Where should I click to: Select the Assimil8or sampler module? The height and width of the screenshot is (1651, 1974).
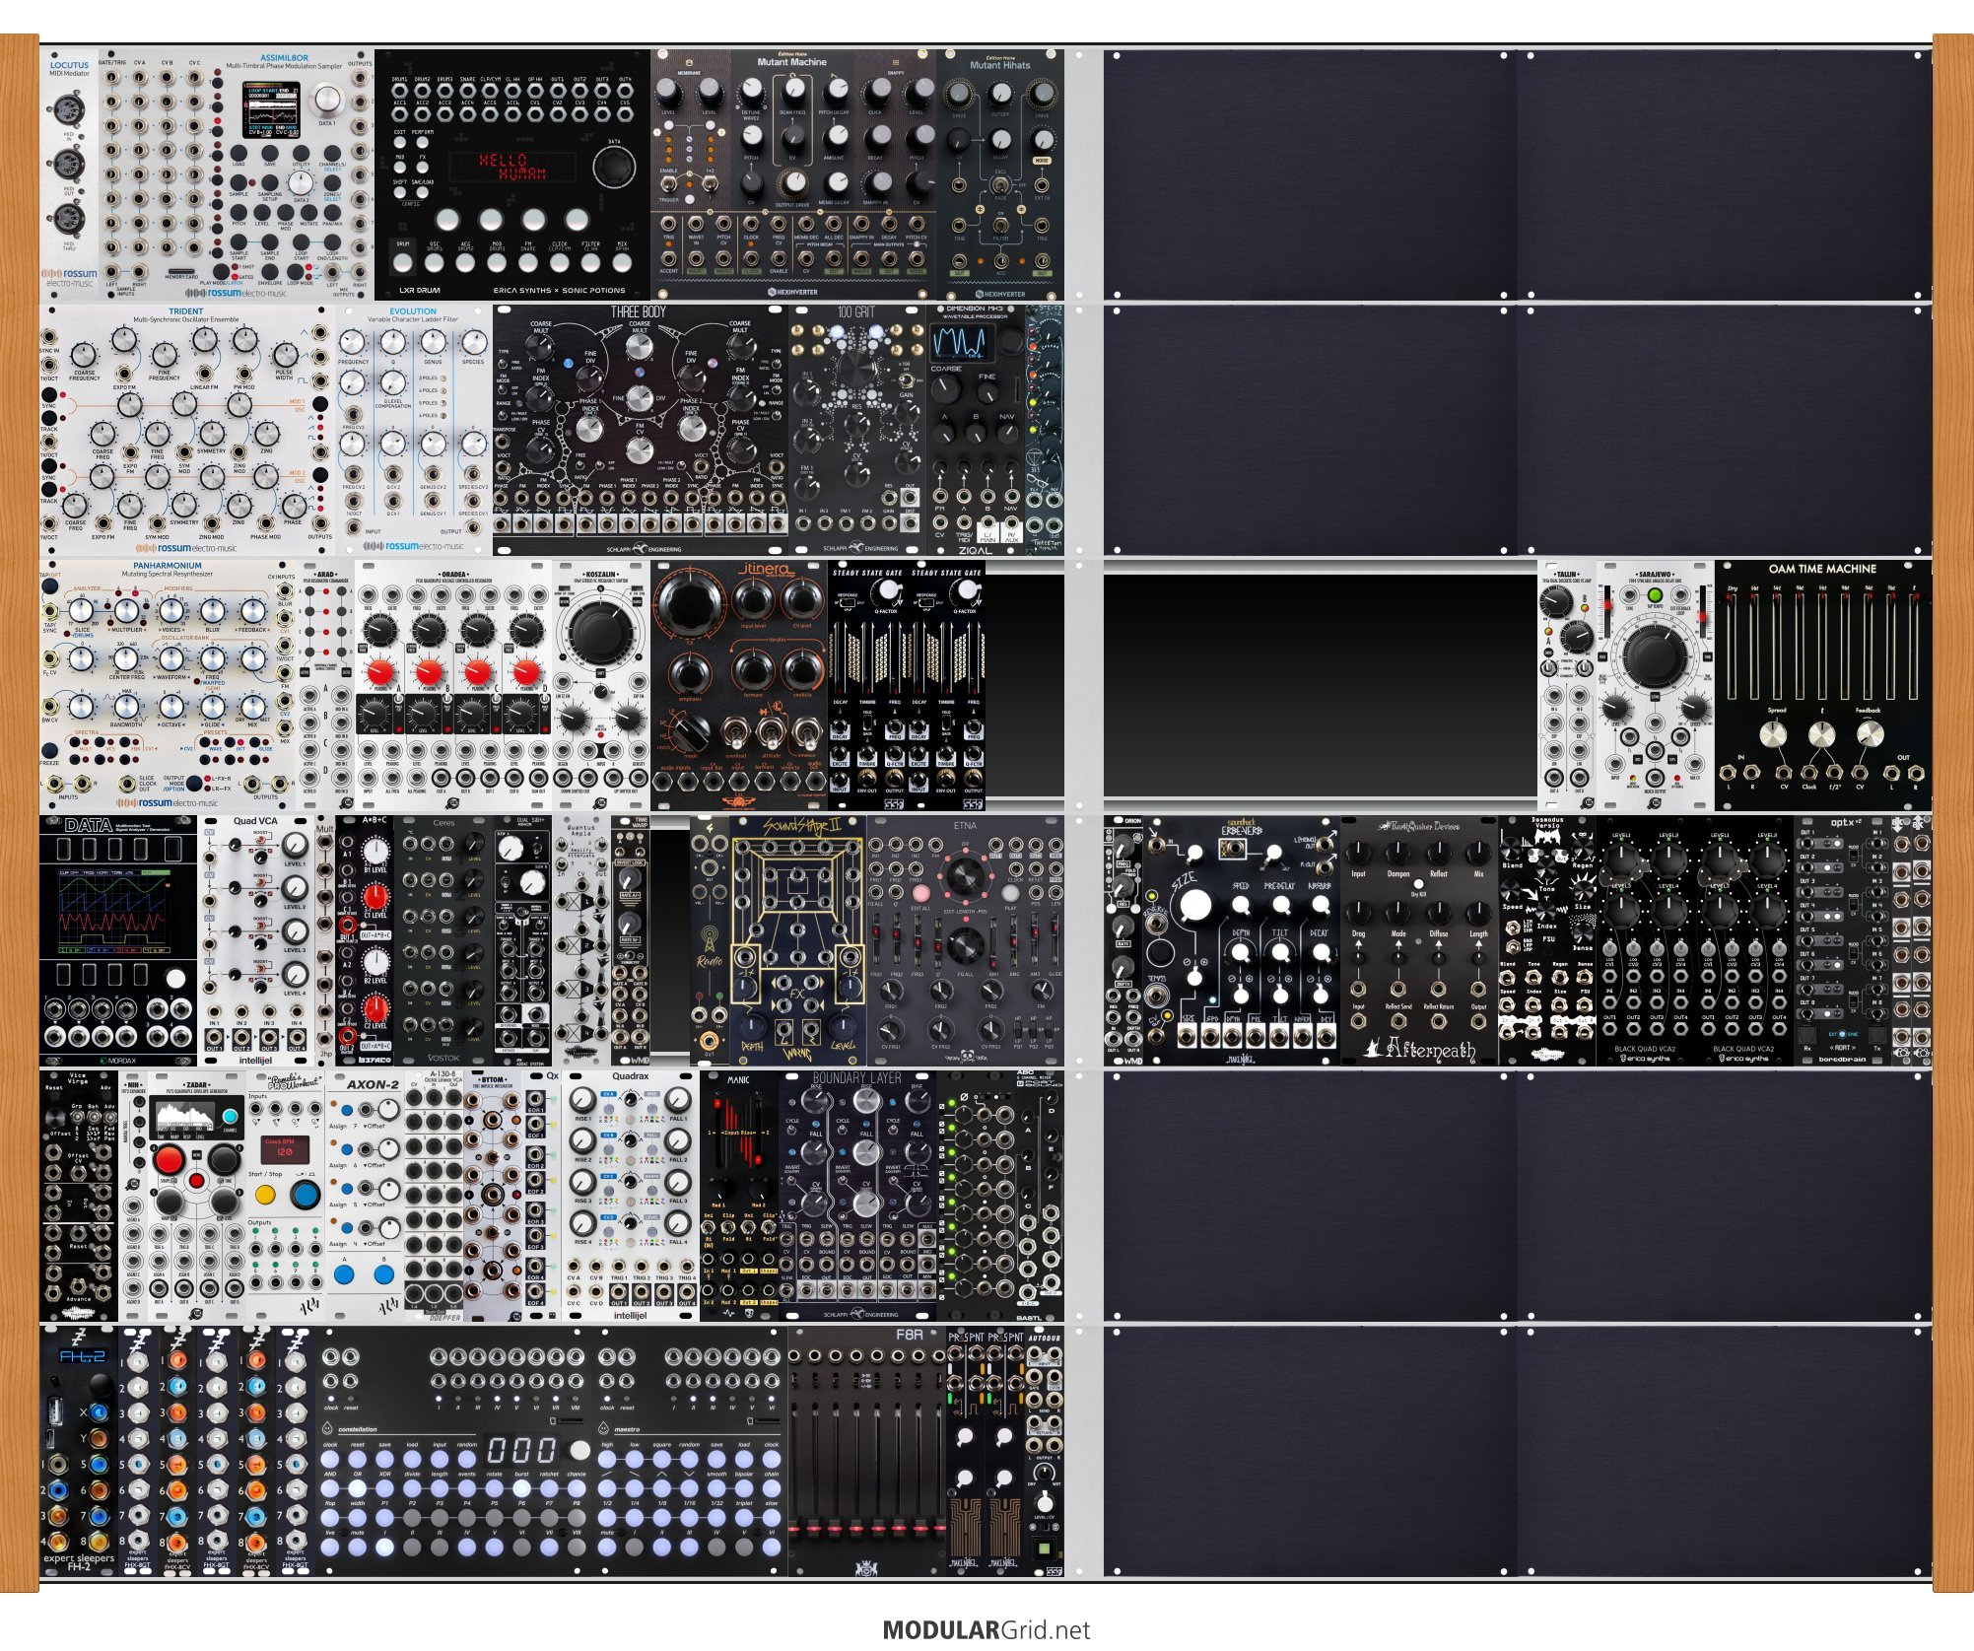pos(237,175)
